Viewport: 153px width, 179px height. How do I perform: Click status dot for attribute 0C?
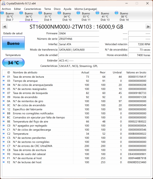pyautogui.click(x=4, y=105)
